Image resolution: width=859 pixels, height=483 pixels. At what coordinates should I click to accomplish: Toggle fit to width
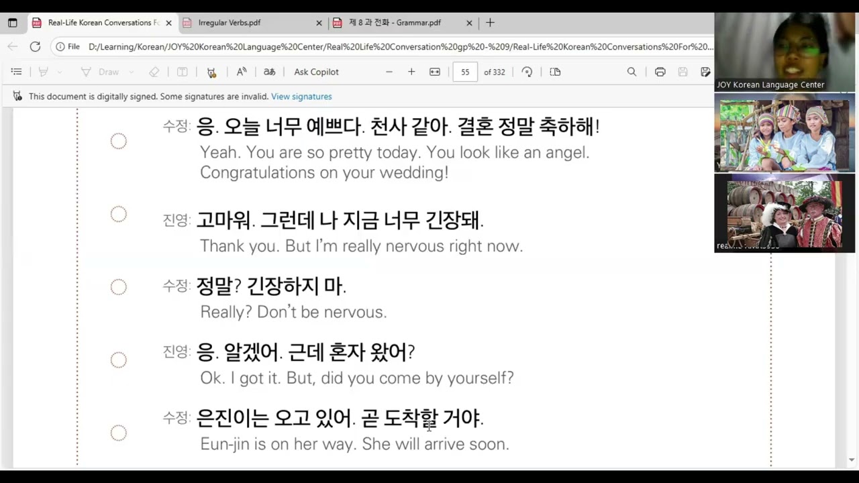[x=435, y=72]
